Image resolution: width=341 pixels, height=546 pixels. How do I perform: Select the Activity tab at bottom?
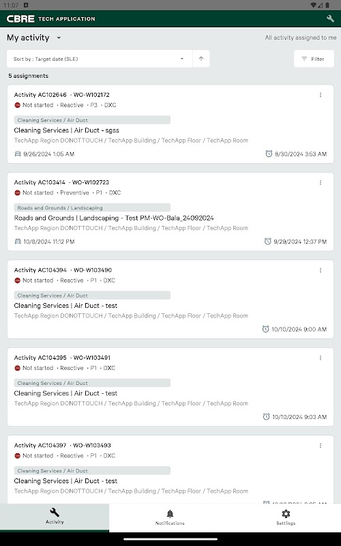(x=55, y=517)
